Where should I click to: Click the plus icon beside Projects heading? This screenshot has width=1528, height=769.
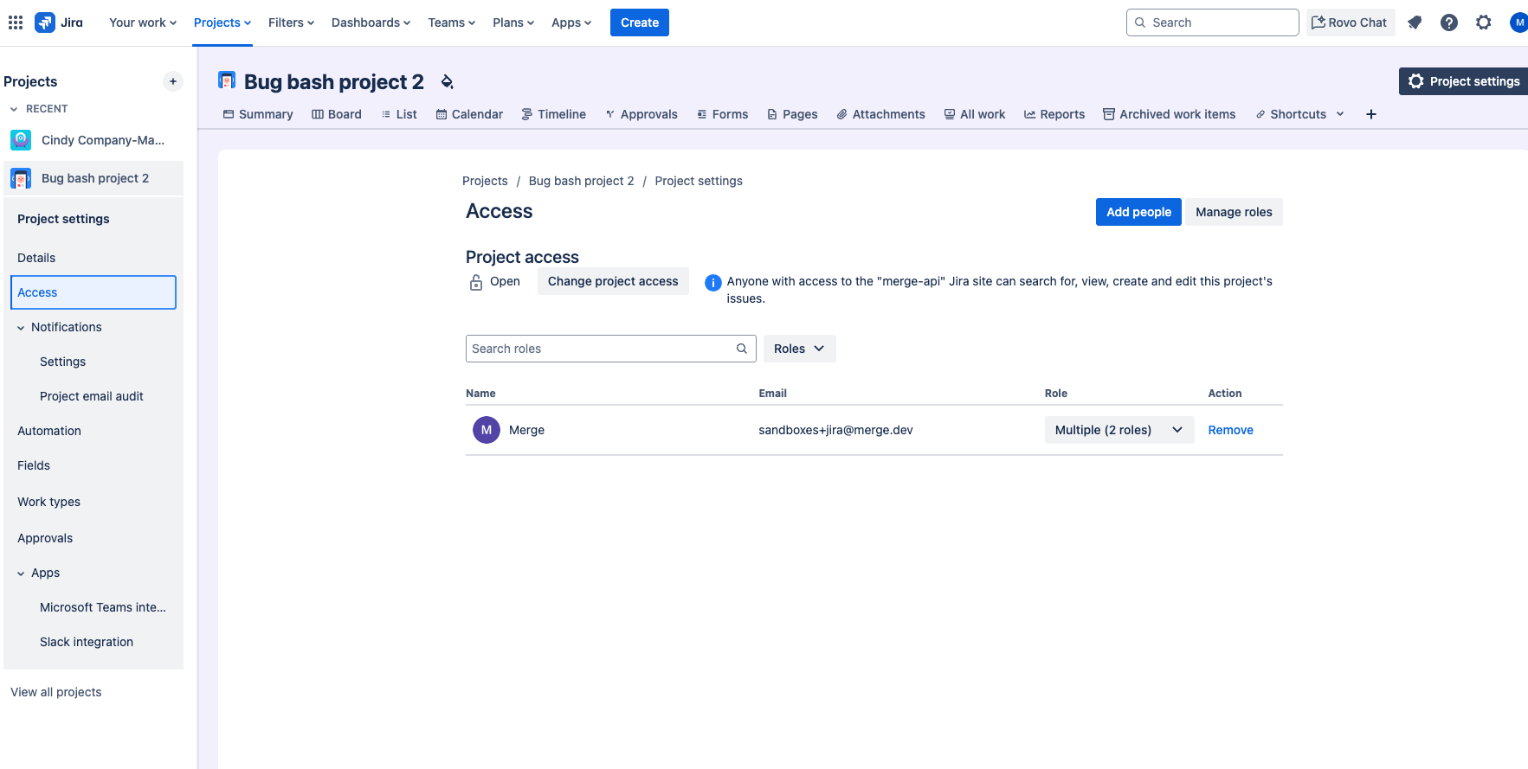point(173,81)
